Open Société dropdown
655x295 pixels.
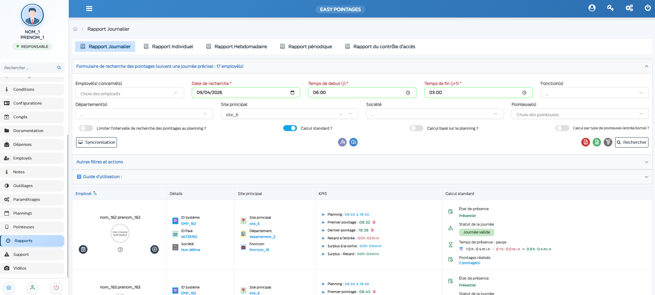435,114
